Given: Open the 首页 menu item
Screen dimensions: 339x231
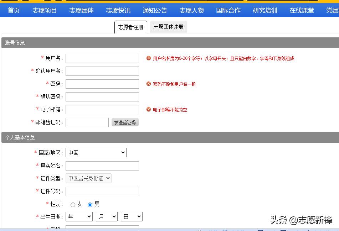Looking at the screenshot, I should tap(14, 10).
